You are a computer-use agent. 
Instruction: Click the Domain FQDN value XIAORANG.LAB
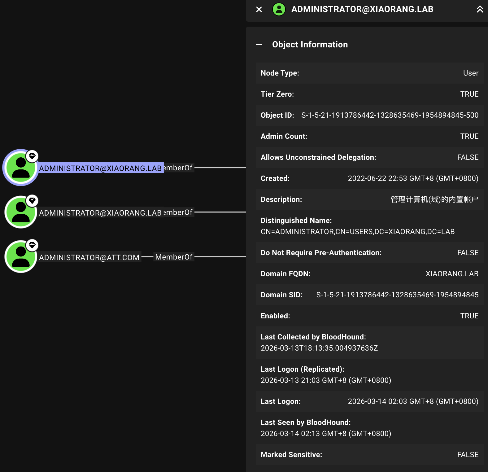click(452, 274)
